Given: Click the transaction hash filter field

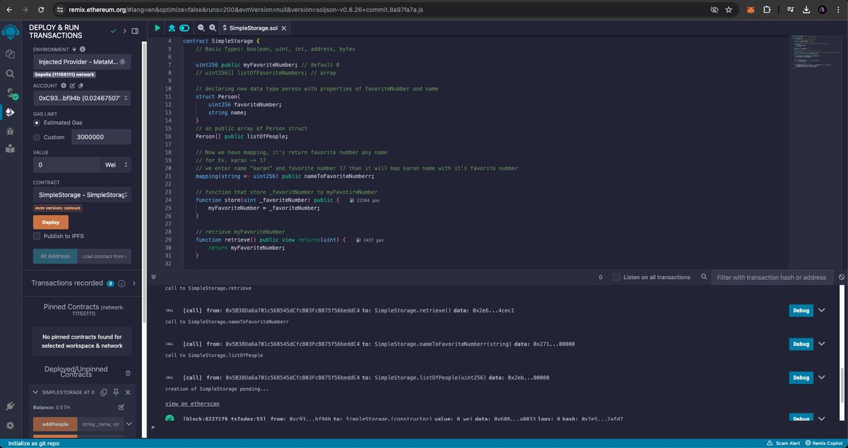Looking at the screenshot, I should (772, 277).
